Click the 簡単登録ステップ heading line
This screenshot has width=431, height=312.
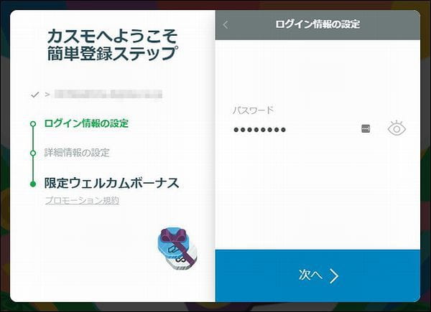click(112, 53)
